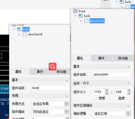Decrease width with down stepper arrow
The image size is (135, 119).
(107, 93)
